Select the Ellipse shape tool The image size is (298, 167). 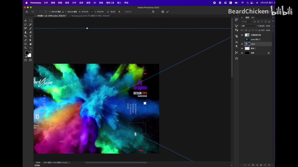coord(25,44)
